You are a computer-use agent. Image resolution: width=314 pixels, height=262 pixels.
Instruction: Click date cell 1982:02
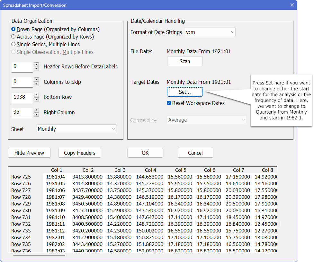[x=56, y=244]
